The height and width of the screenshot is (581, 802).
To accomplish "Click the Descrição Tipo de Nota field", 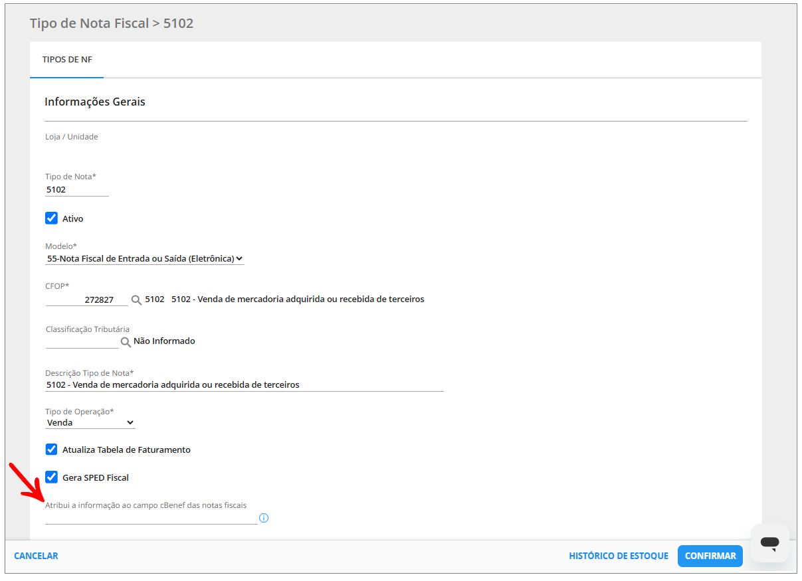I will 245,384.
